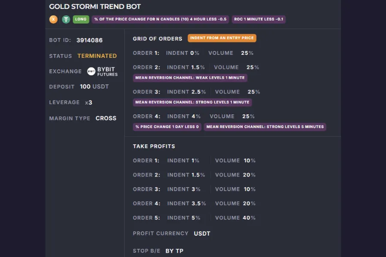Select the Tether USDT icon near the top

coord(66,19)
